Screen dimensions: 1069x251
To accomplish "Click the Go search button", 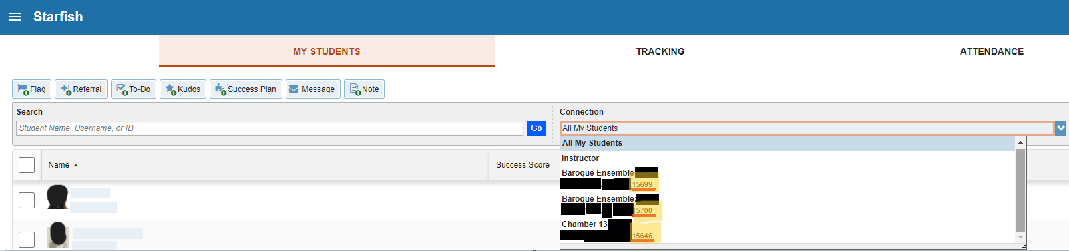I will 536,128.
